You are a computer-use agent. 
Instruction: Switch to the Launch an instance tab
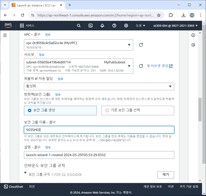pyautogui.click(x=37, y=5)
